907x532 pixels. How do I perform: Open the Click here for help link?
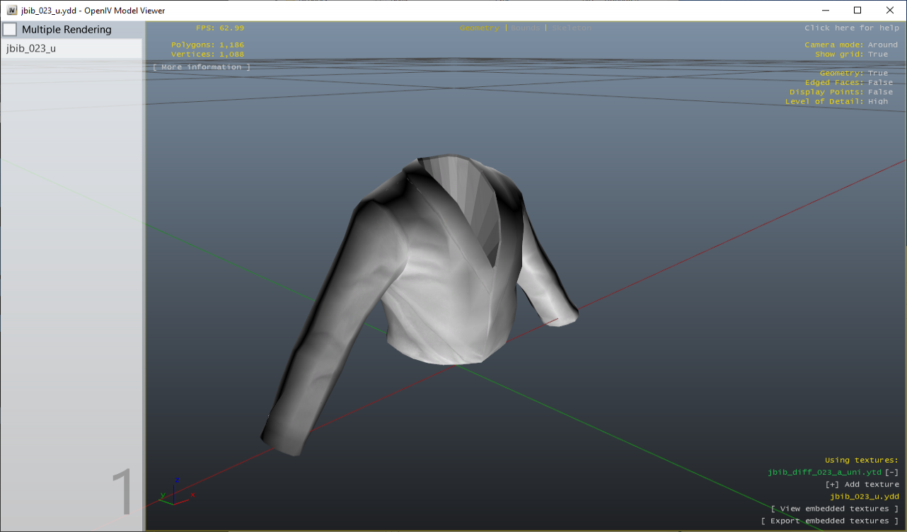pyautogui.click(x=852, y=28)
